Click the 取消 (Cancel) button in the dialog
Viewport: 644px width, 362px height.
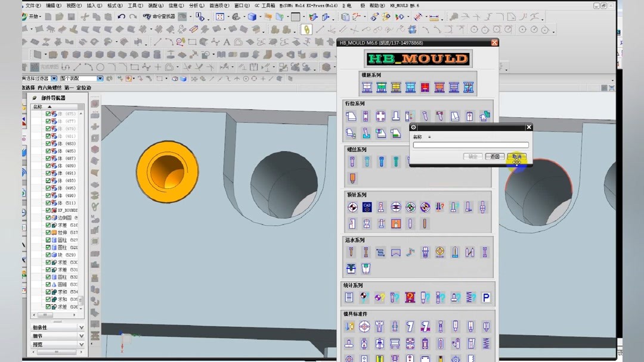coord(516,157)
